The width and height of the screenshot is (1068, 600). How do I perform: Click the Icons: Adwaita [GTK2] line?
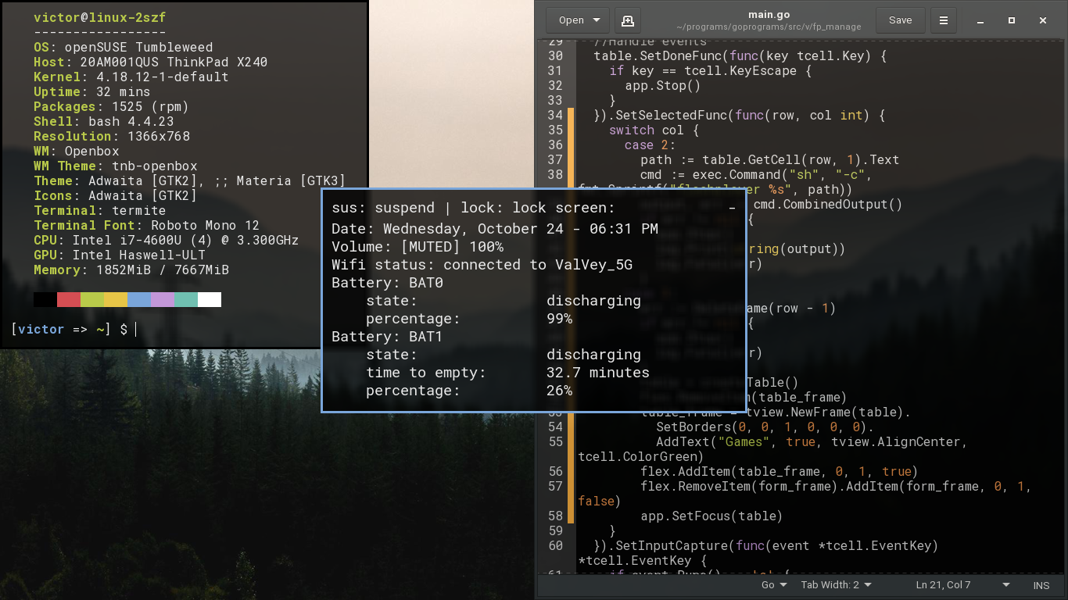click(116, 195)
